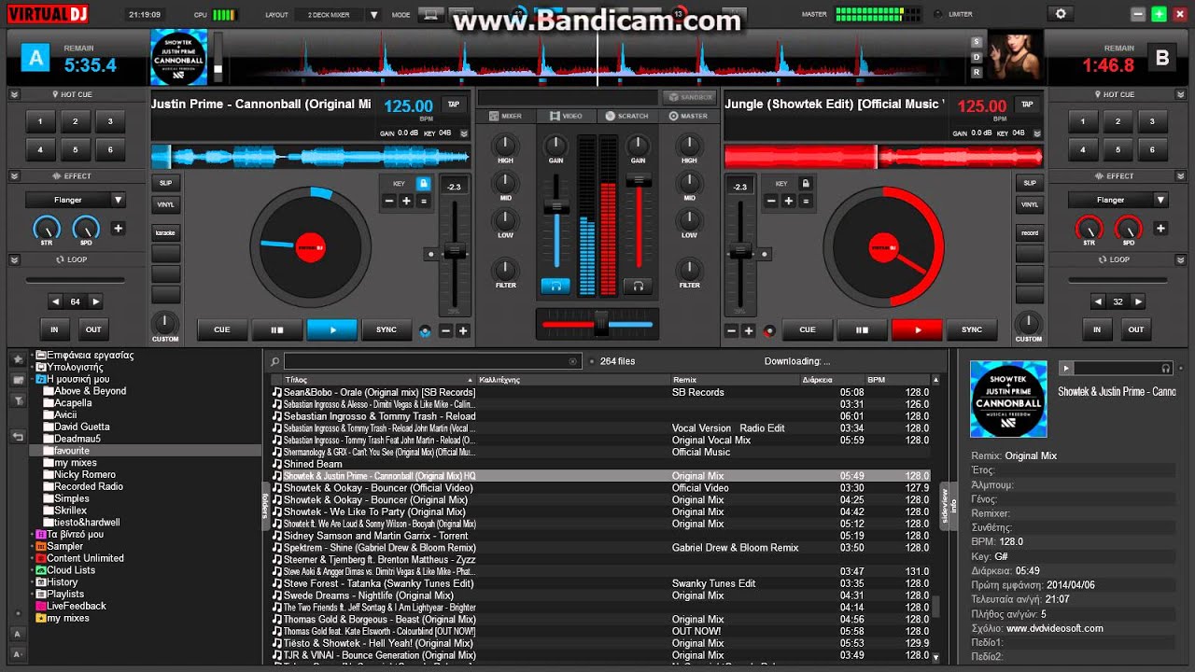This screenshot has height=672, width=1195.
Task: Click deck A CUE button
Action: pyautogui.click(x=222, y=329)
